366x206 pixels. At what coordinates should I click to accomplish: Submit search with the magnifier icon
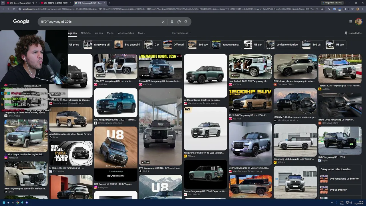click(x=186, y=22)
